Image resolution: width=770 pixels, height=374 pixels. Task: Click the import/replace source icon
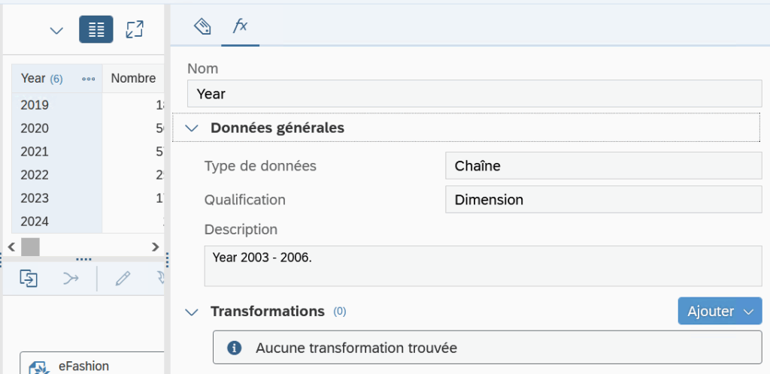(29, 279)
